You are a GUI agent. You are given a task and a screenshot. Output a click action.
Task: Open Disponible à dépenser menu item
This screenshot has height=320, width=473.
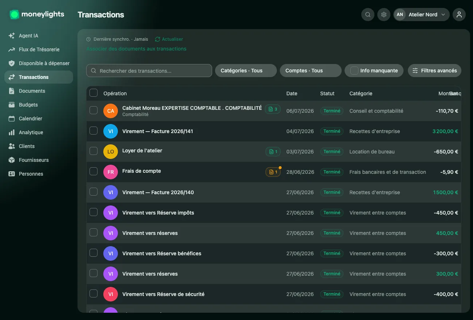click(x=39, y=63)
